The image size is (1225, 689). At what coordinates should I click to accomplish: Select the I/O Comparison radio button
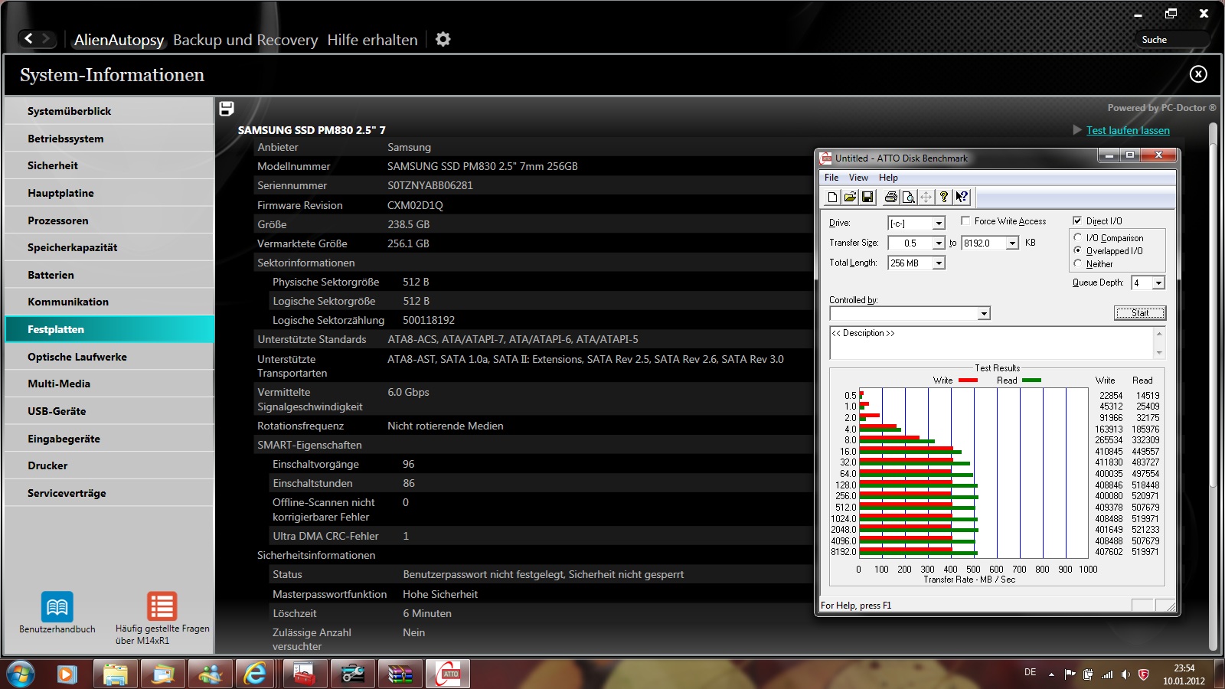[x=1078, y=237]
